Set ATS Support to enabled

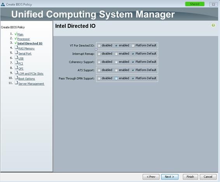coord(116,70)
